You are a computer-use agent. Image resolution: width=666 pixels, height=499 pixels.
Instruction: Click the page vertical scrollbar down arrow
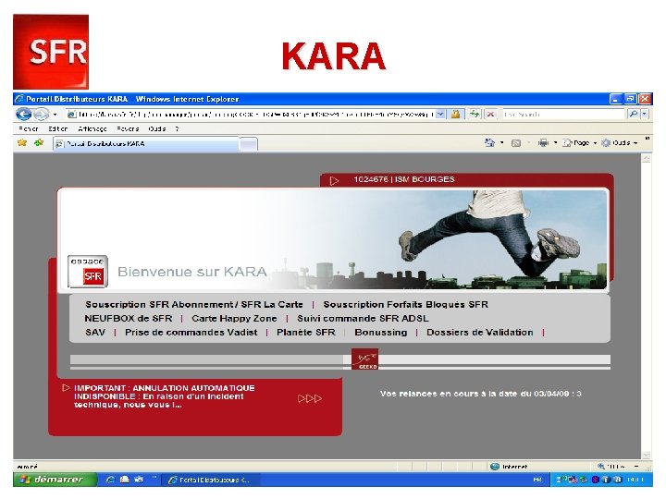[x=646, y=455]
